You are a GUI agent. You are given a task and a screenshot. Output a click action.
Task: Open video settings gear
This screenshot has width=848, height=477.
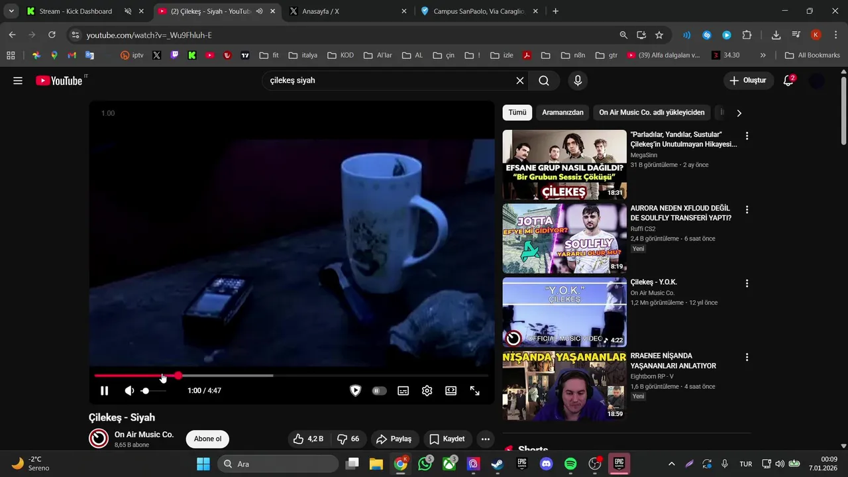[427, 391]
